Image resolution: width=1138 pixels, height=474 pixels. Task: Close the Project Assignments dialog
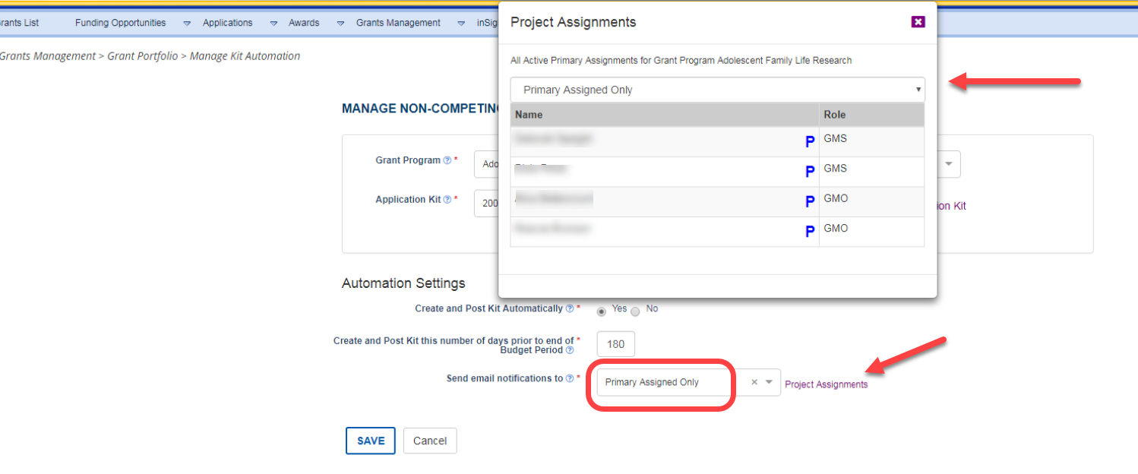918,21
